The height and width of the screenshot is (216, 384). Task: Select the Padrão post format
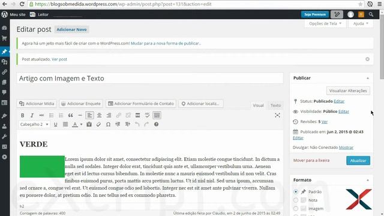tap(296, 192)
